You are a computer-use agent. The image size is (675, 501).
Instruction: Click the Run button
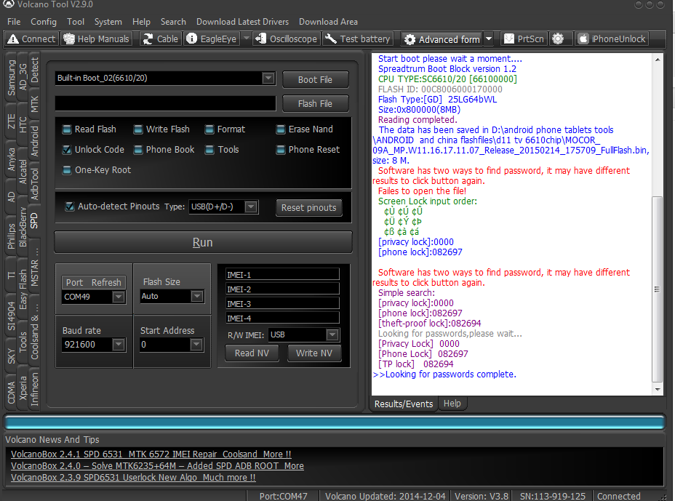[203, 242]
